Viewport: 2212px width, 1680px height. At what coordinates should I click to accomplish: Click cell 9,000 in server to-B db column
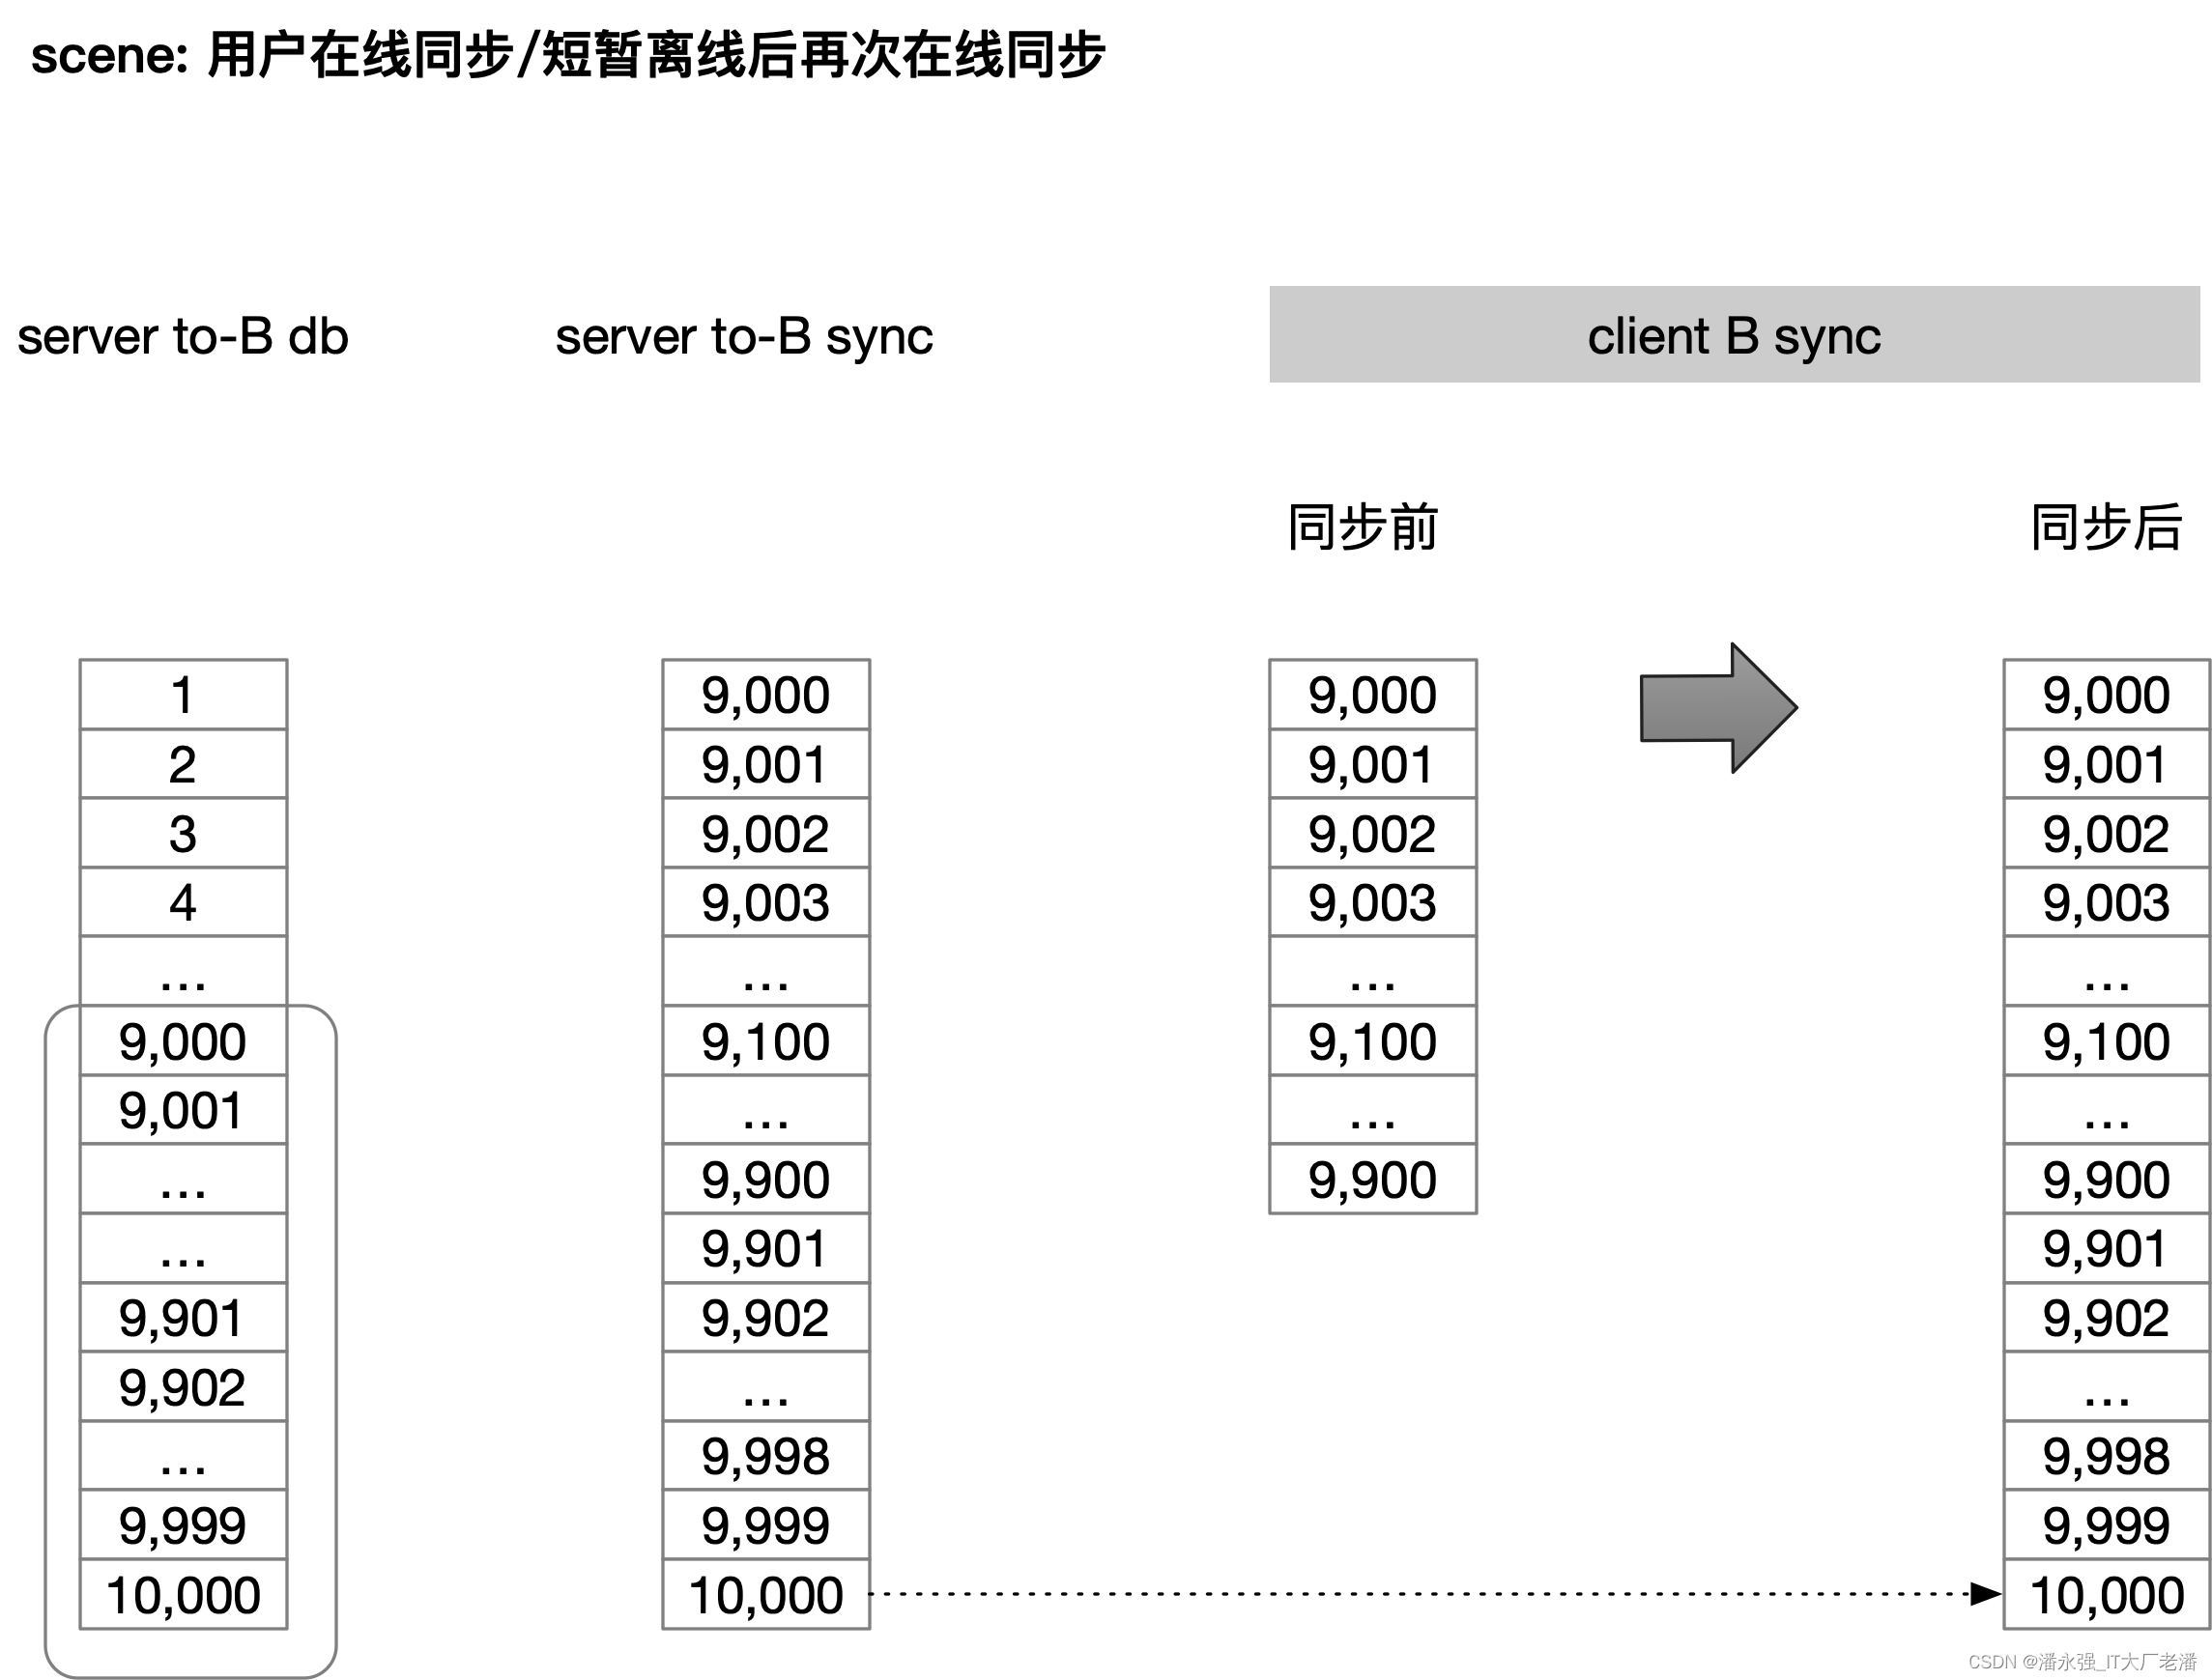[x=183, y=1041]
